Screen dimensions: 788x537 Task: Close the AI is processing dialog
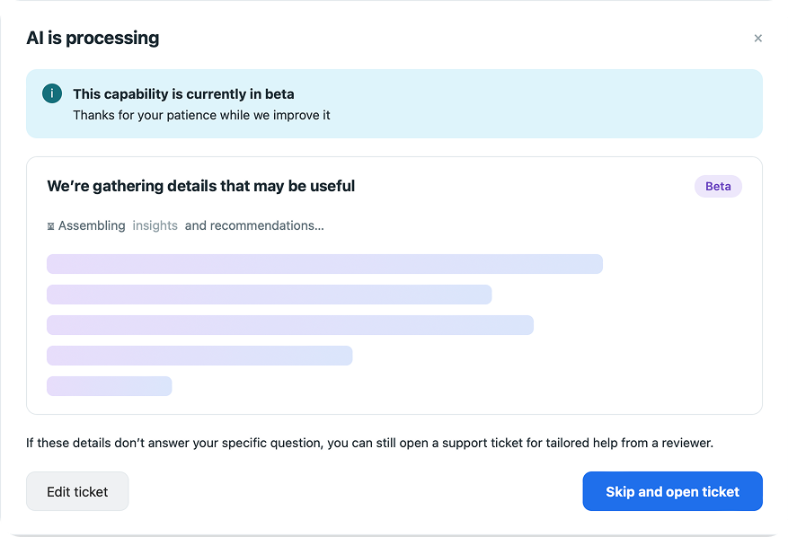tap(757, 39)
